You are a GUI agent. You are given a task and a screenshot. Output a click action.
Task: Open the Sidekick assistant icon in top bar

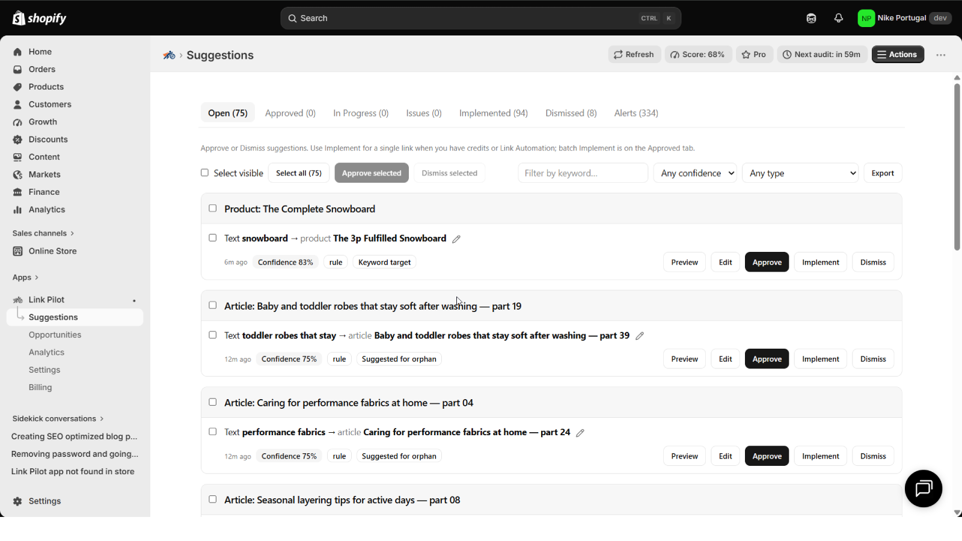coord(811,18)
